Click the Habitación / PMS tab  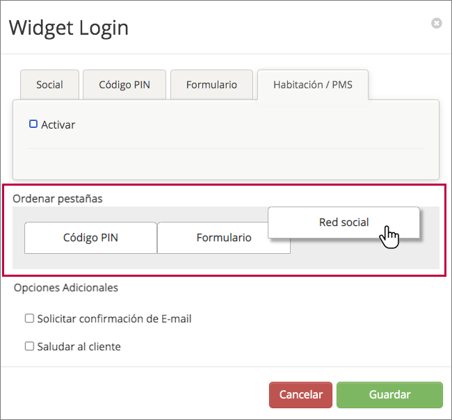pos(312,85)
